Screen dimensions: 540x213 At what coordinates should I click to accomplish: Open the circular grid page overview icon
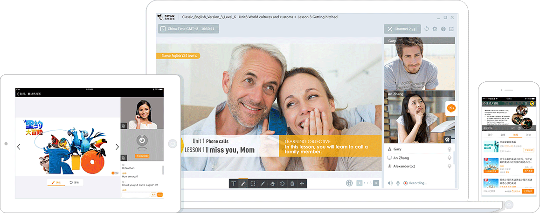pos(349,183)
